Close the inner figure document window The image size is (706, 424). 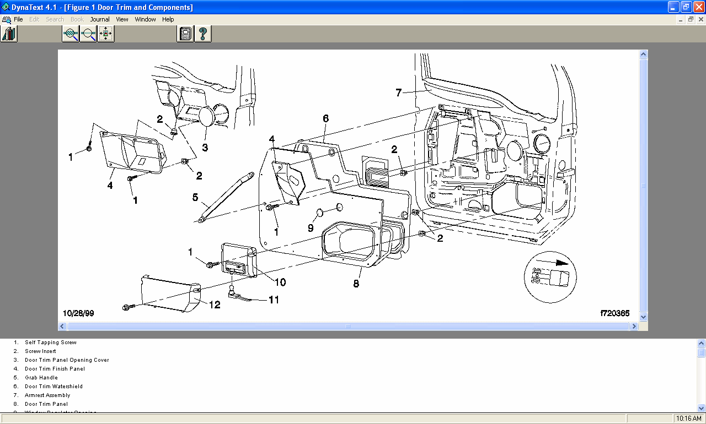pos(700,19)
